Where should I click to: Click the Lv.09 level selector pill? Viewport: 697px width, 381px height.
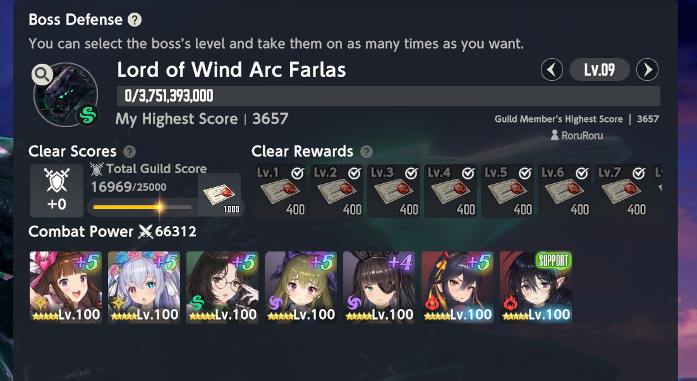[599, 70]
